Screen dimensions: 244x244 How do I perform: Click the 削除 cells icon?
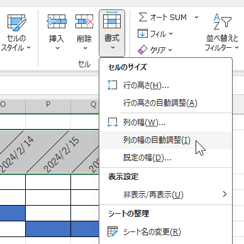click(84, 21)
